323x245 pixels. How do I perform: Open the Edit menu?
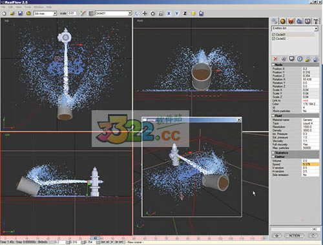pyautogui.click(x=10, y=7)
